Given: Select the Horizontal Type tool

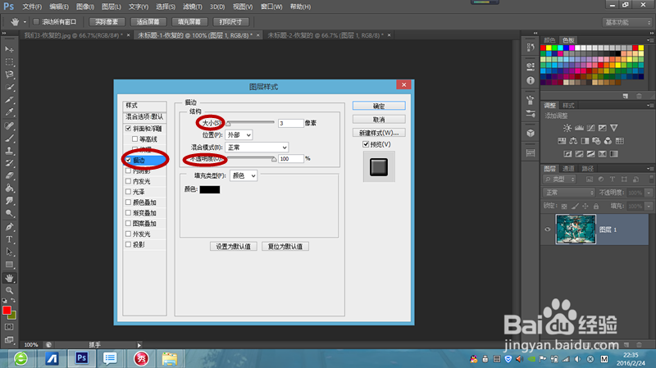Looking at the screenshot, I should point(9,239).
